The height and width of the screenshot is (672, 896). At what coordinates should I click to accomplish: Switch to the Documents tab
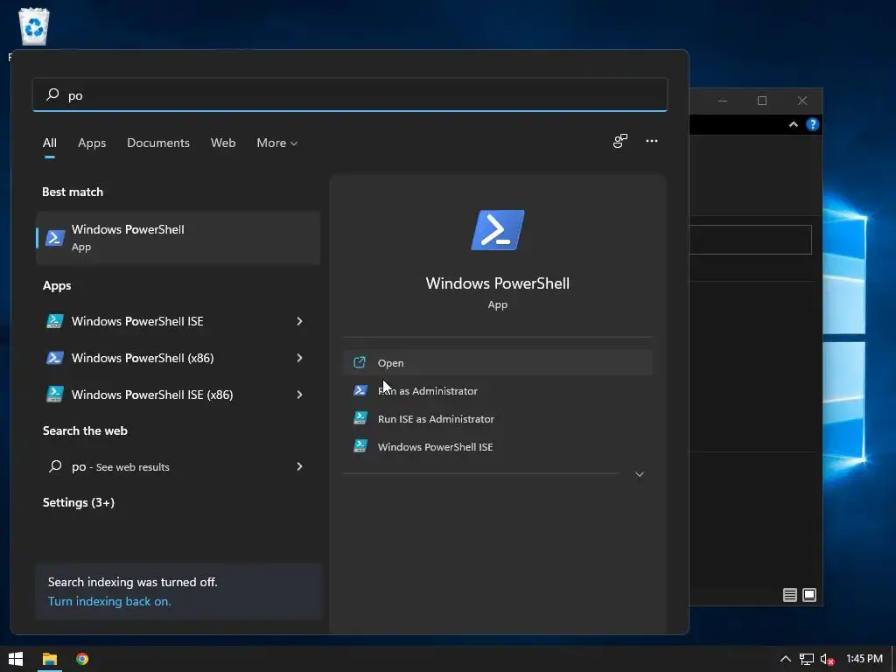(x=158, y=143)
